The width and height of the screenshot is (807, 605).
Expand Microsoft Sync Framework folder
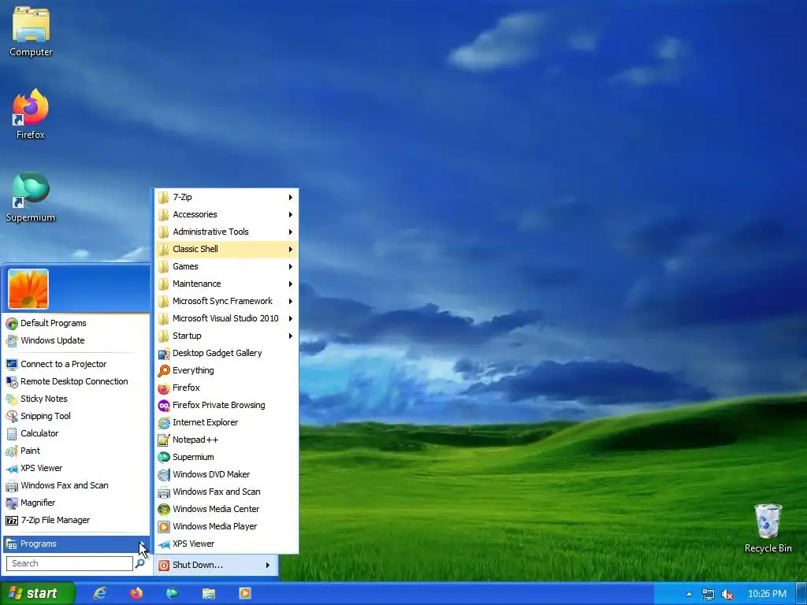[x=226, y=301]
